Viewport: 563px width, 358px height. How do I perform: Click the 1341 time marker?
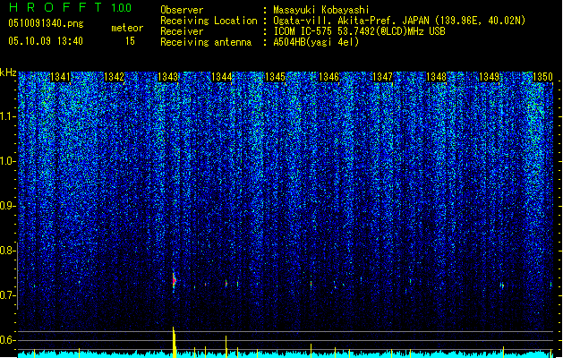pyautogui.click(x=60, y=77)
